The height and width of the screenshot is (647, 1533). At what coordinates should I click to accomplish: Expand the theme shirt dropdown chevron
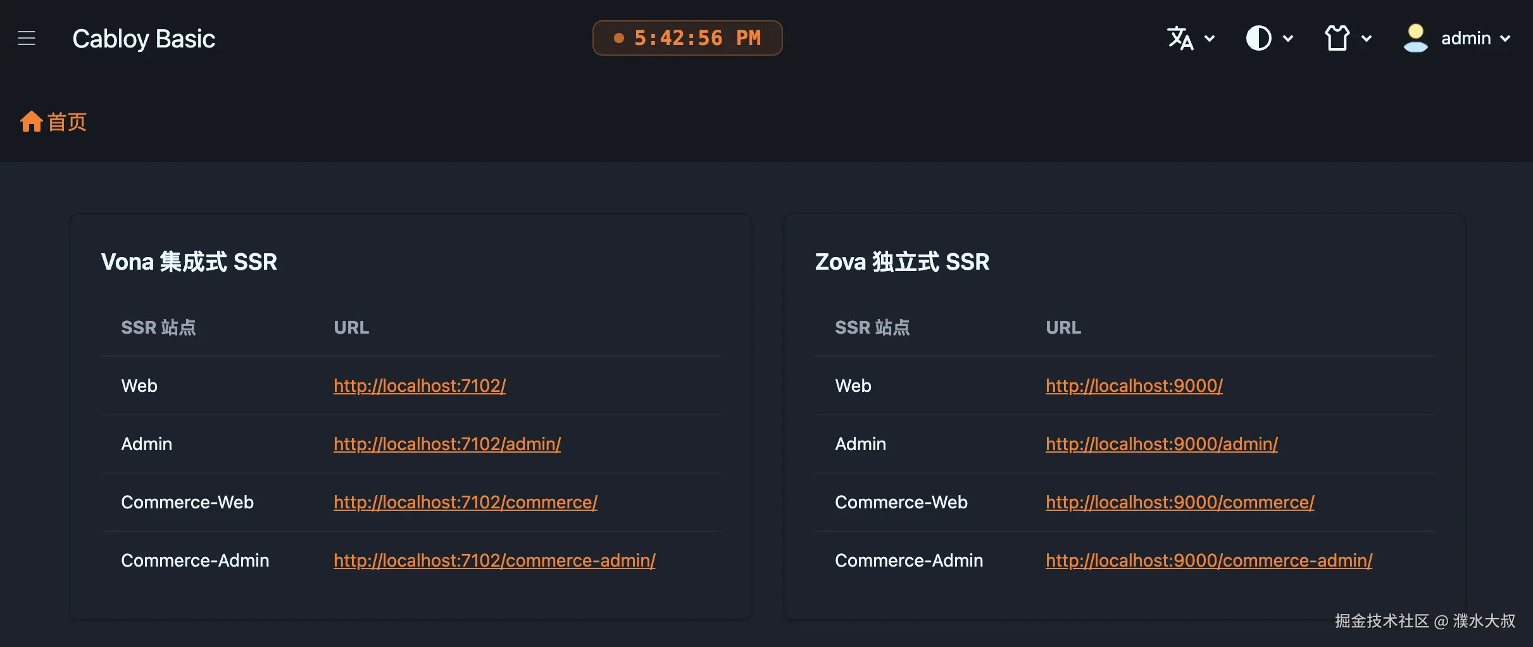1367,39
